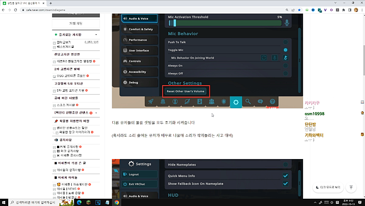Open the browser side panel icon
Screen dimensions: 365x206
coord(349,10)
